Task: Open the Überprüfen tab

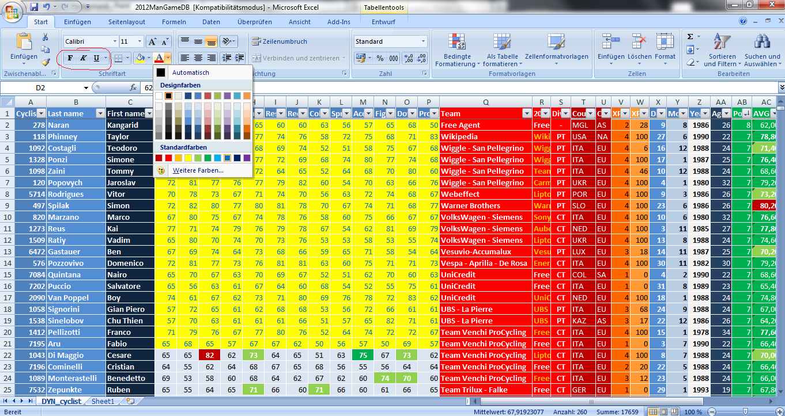Action: tap(255, 22)
